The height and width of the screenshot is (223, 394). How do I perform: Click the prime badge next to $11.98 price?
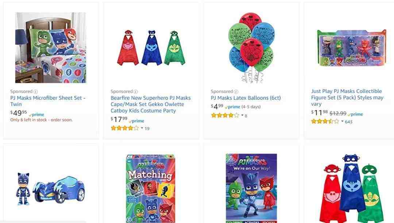pyautogui.click(x=355, y=114)
